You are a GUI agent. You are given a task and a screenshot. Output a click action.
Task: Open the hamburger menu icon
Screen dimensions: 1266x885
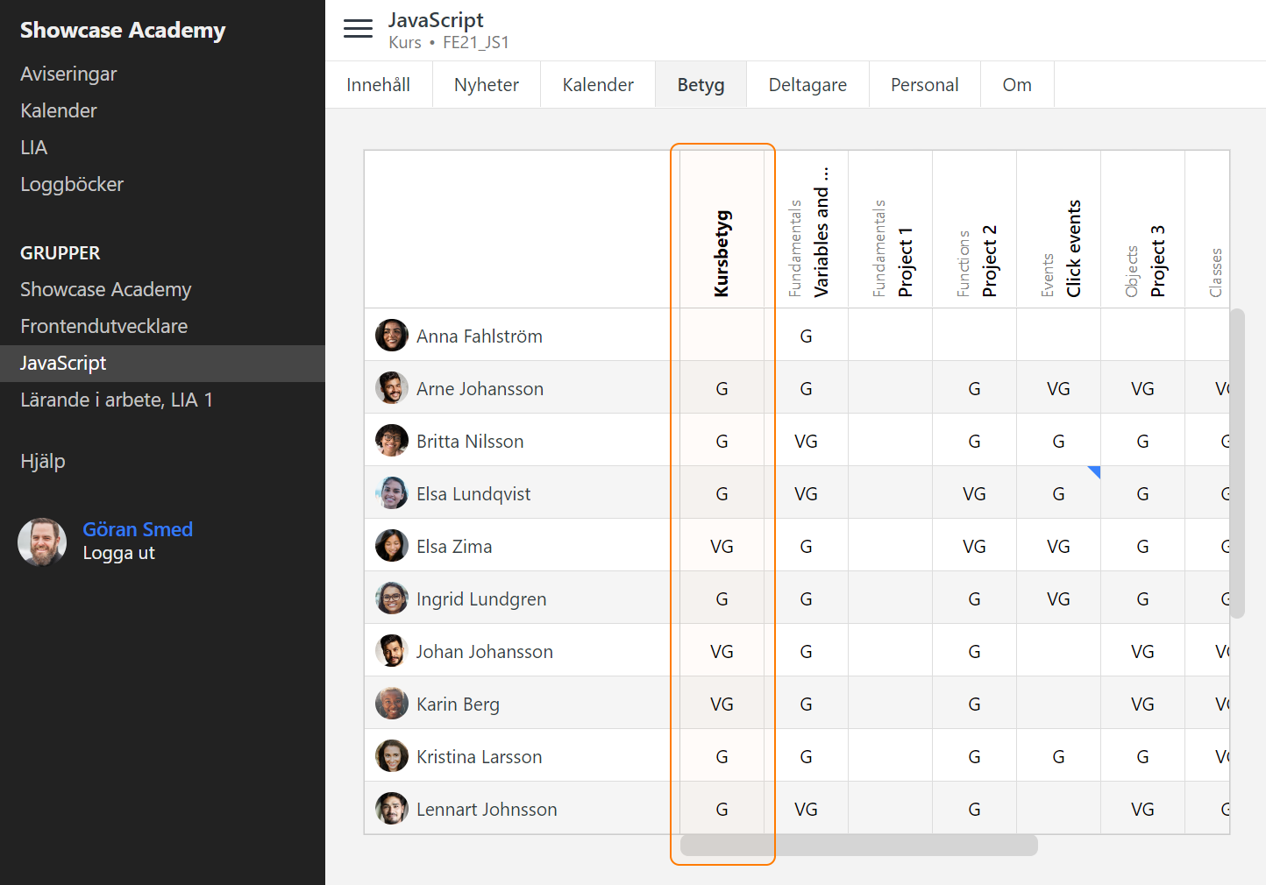tap(358, 29)
